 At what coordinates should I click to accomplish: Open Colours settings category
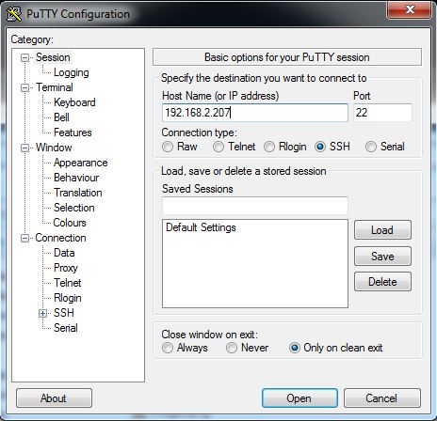pos(70,223)
